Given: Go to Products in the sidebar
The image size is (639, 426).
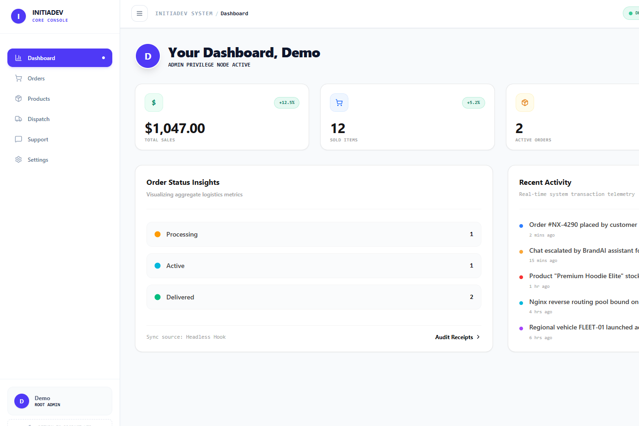Looking at the screenshot, I should [x=60, y=98].
